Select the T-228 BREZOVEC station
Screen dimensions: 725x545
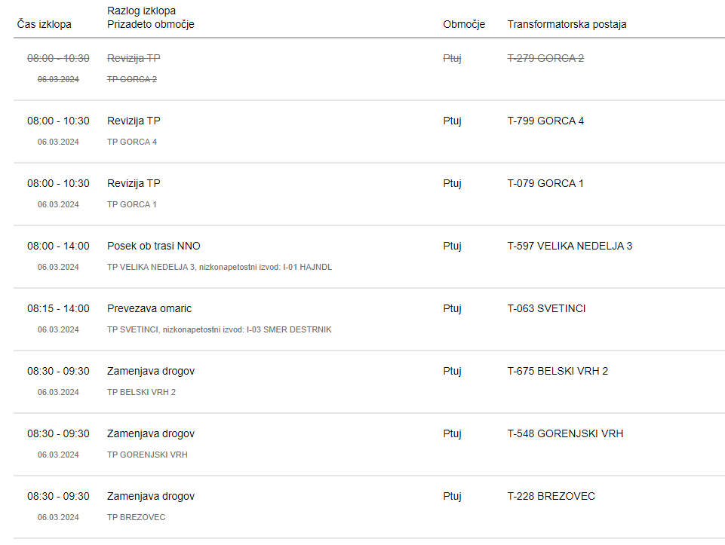tap(551, 497)
